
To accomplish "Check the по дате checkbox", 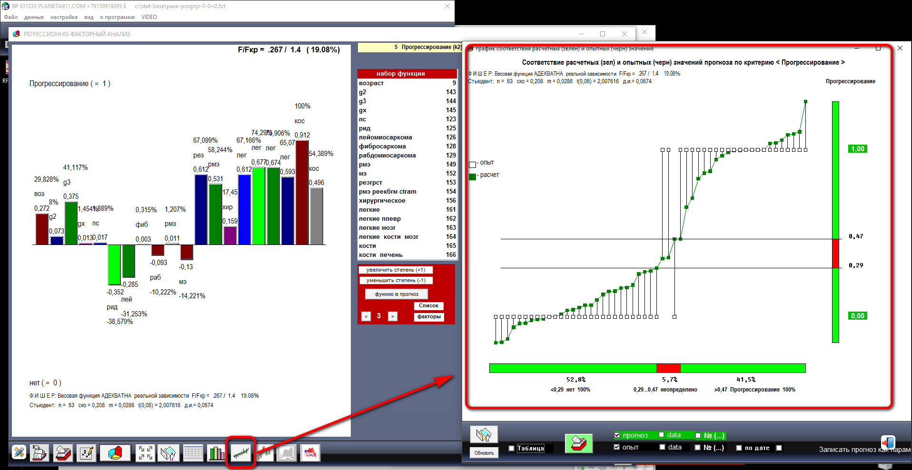I will [739, 448].
